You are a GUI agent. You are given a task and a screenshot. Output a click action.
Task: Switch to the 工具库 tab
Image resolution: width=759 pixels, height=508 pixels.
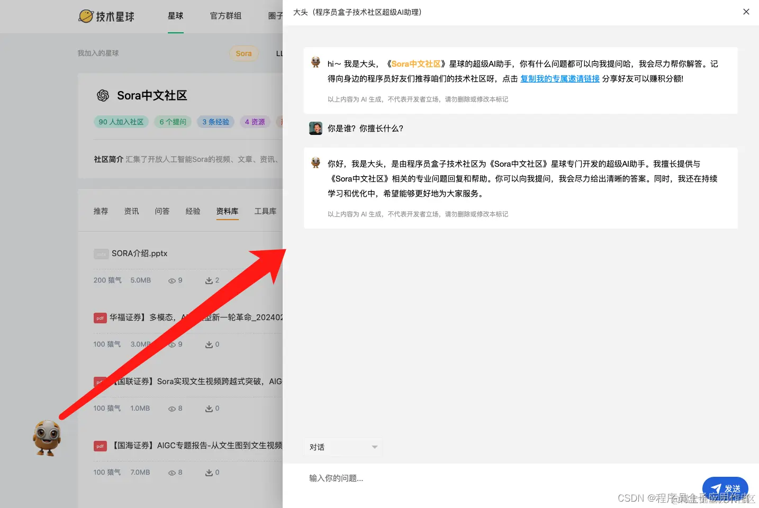click(x=266, y=211)
